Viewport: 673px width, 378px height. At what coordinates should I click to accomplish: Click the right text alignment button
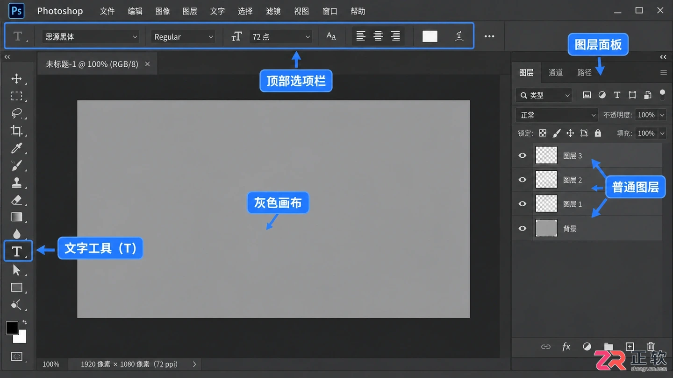point(395,36)
